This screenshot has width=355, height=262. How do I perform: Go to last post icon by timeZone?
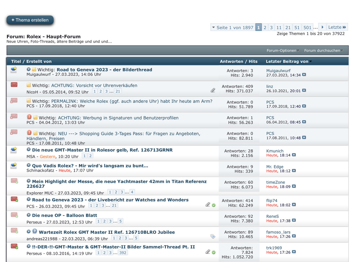coord(294,186)
